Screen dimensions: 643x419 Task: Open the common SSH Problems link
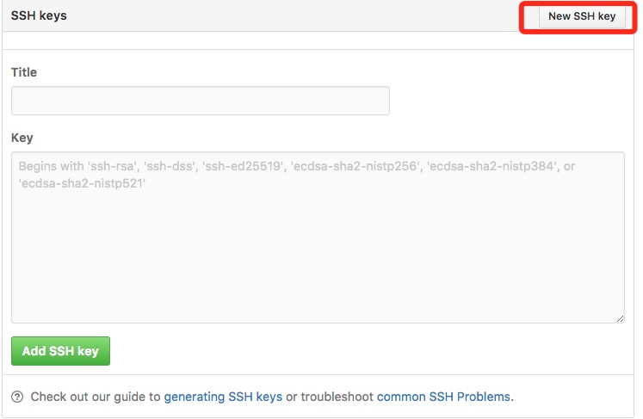pyautogui.click(x=443, y=397)
